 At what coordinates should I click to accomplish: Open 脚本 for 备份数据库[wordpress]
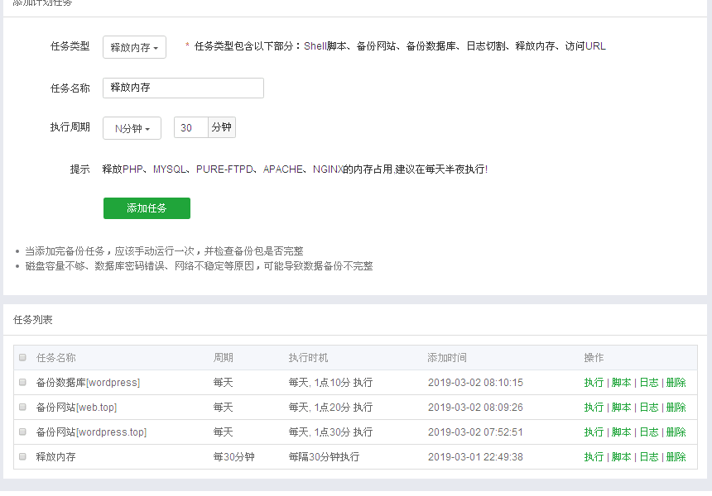[x=621, y=382]
